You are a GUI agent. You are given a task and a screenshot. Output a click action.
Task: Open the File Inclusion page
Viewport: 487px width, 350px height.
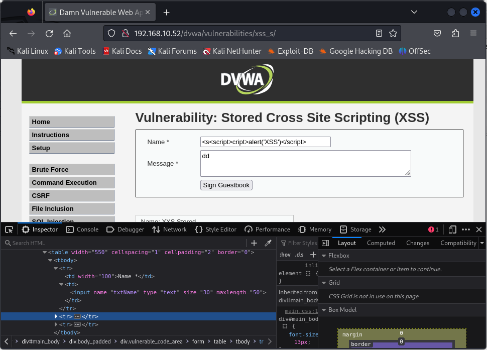tap(72, 209)
